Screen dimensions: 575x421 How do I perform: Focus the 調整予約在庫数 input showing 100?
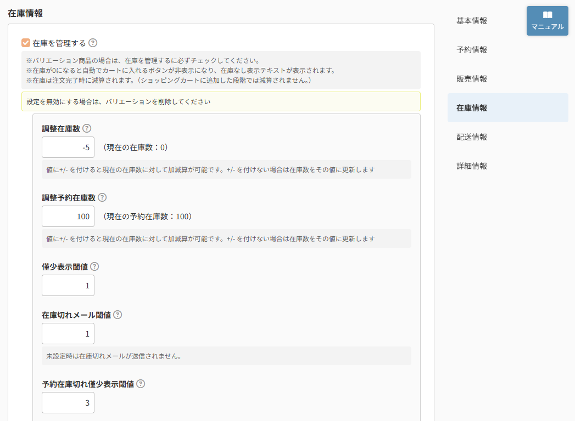[x=68, y=217]
